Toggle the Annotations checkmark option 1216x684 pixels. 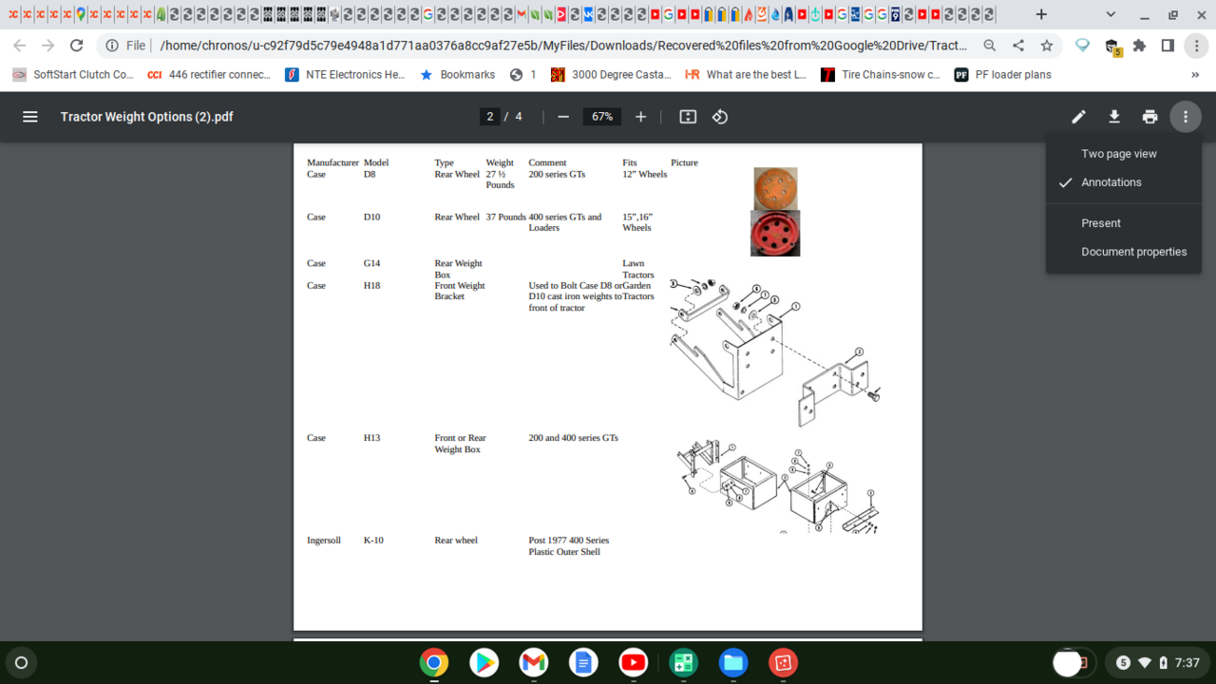pyautogui.click(x=1111, y=182)
